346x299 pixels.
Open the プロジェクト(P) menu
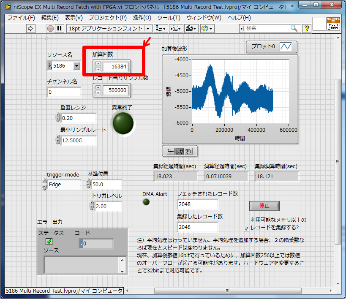pyautogui.click(x=108, y=18)
